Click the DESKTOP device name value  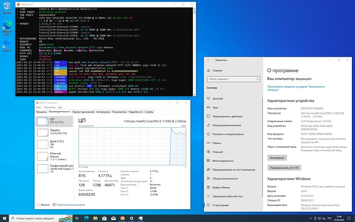312,108
